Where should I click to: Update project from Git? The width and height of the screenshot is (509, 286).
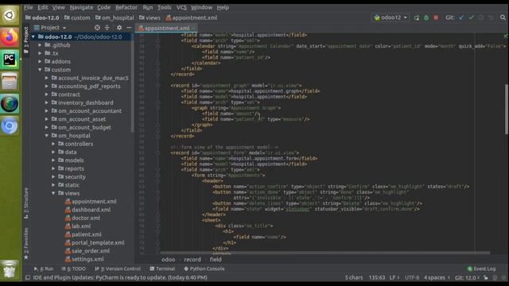[461, 17]
